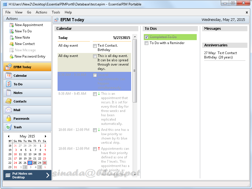This screenshot has width=252, height=189.
Task: Click low priority arrow on 8:30 AM appointment
Action: (x=99, y=94)
